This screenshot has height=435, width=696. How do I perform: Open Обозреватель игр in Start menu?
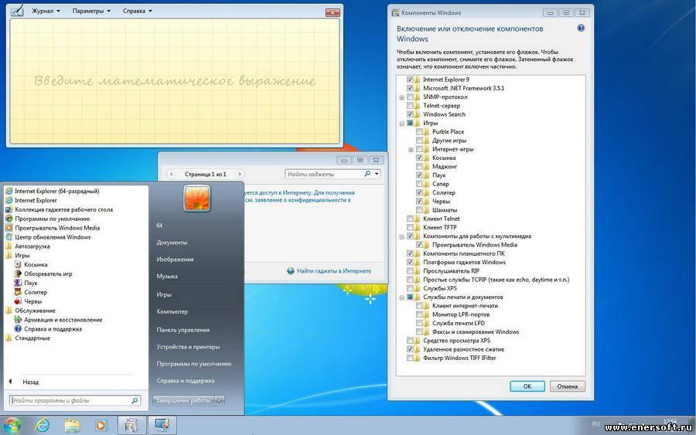click(x=43, y=274)
